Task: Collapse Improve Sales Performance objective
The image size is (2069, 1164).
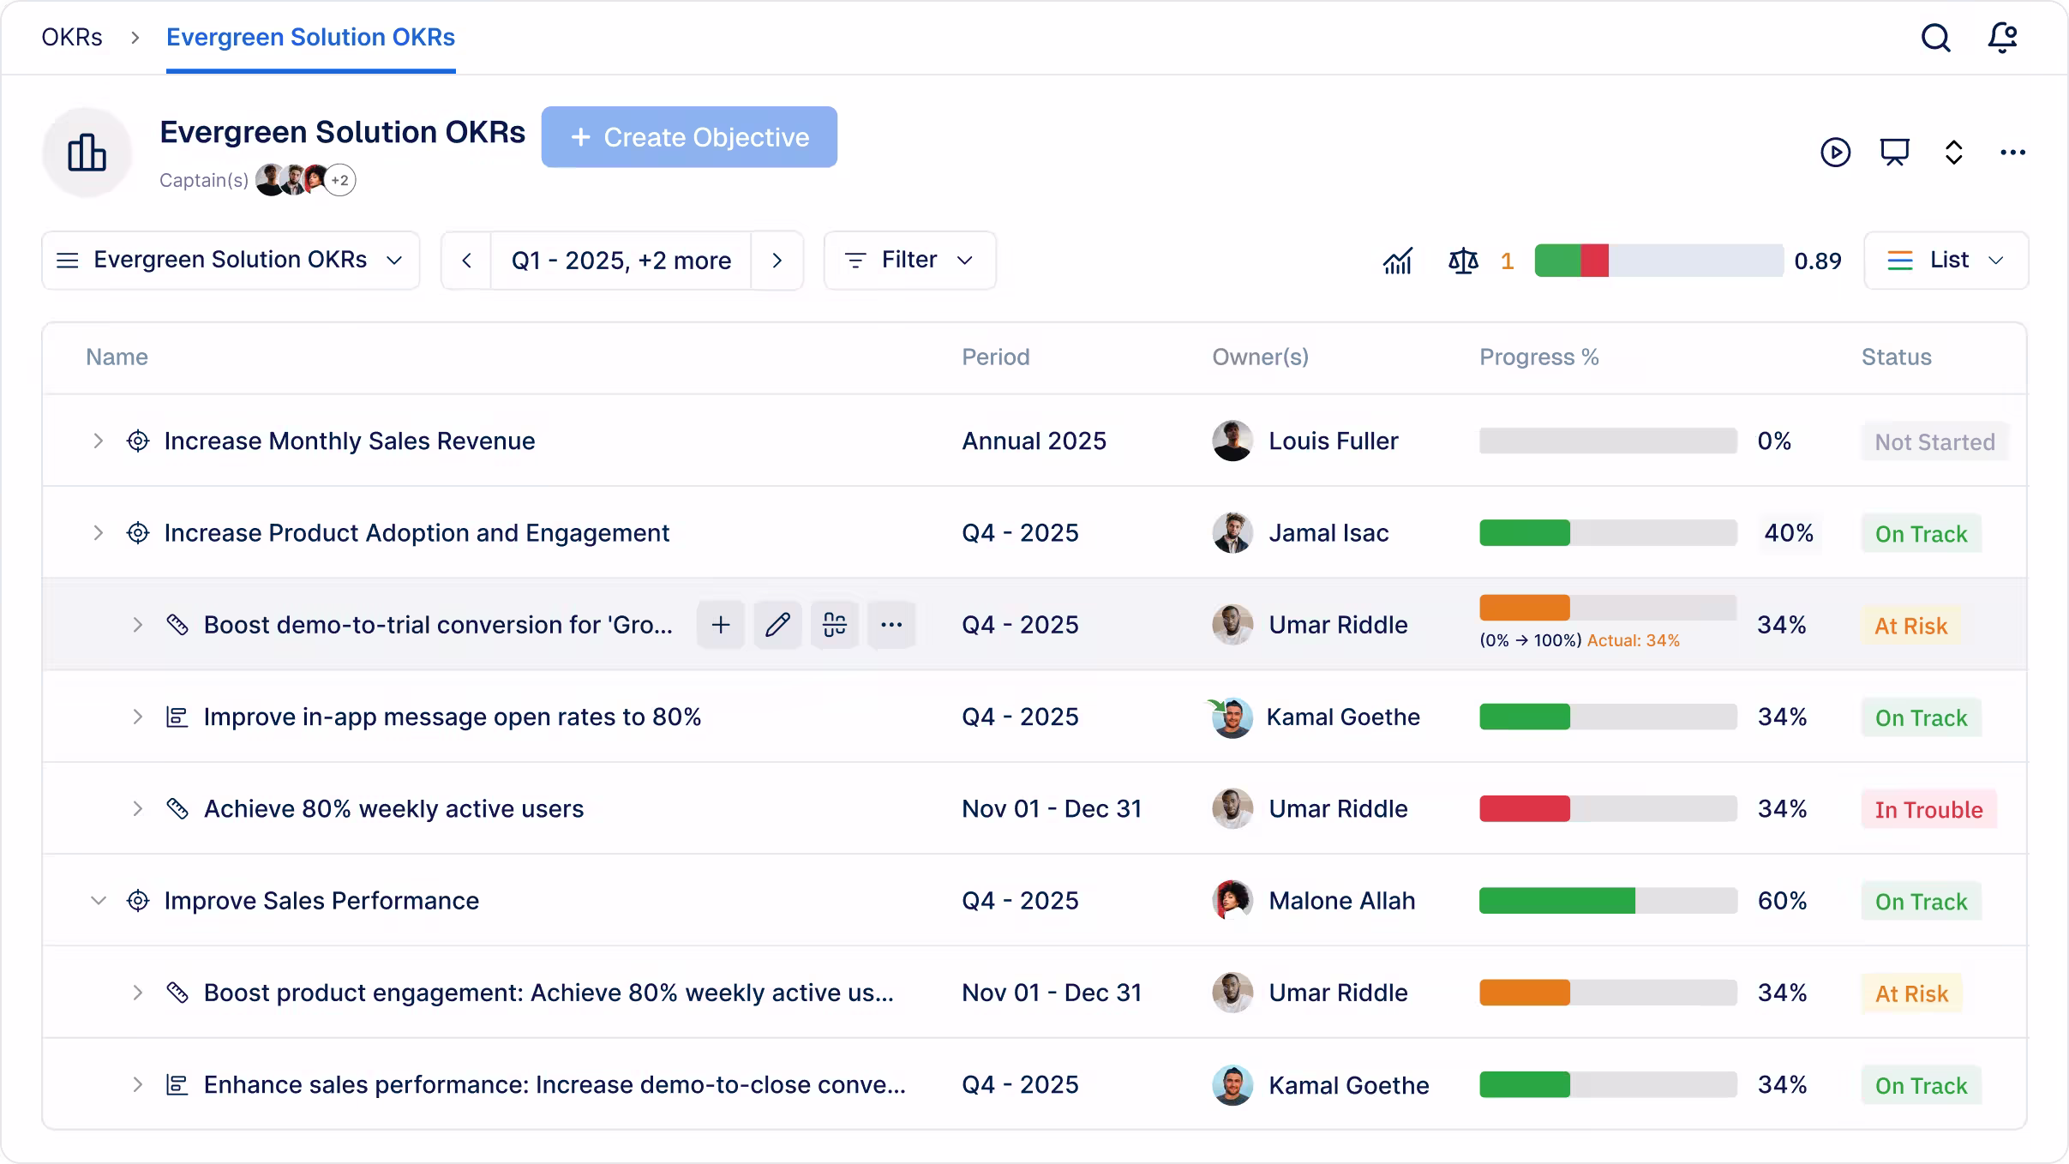Action: [98, 901]
